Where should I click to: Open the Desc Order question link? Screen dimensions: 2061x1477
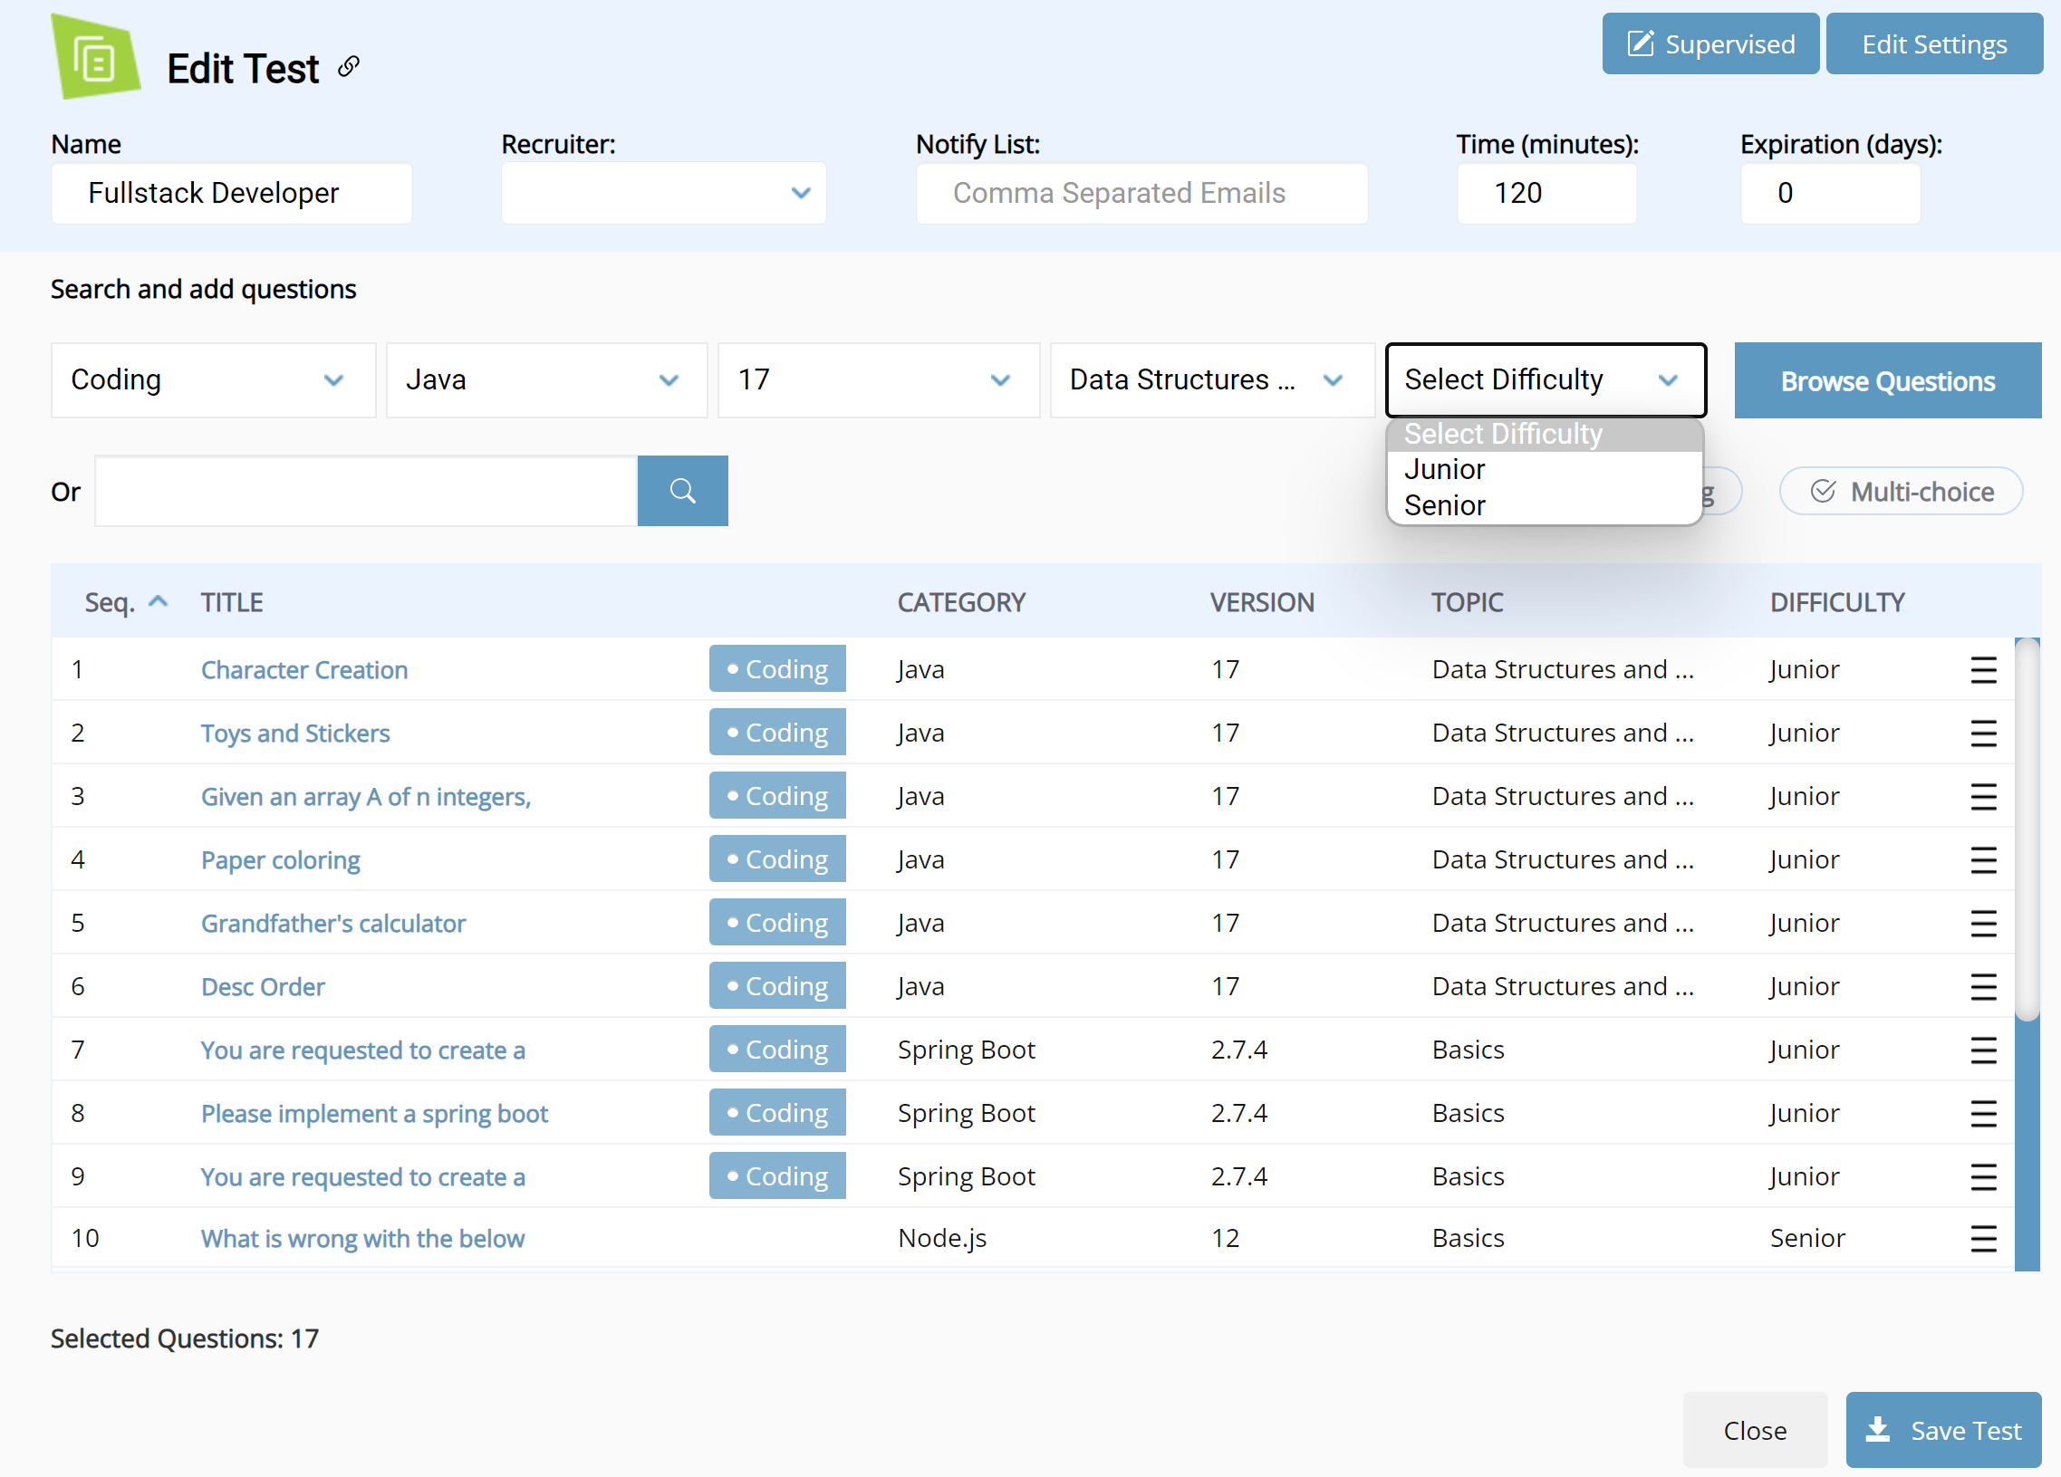[x=263, y=986]
